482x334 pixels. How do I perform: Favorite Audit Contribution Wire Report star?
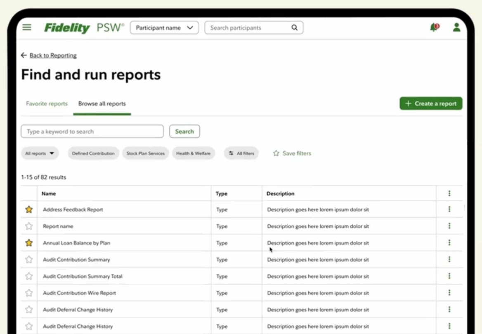click(29, 293)
